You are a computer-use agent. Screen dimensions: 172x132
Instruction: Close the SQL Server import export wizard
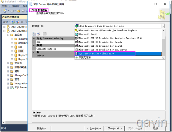point(165,4)
